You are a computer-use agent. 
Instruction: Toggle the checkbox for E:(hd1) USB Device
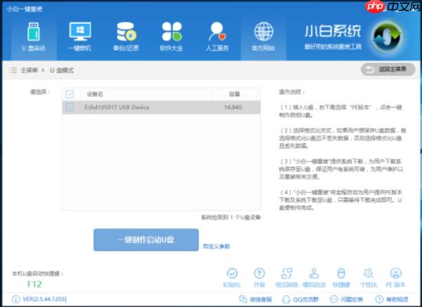pos(70,107)
